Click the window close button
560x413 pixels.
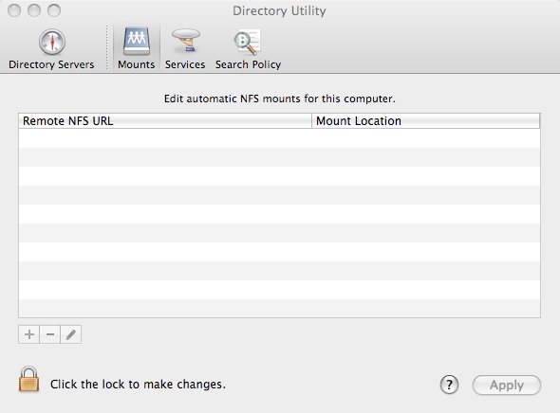[x=14, y=10]
